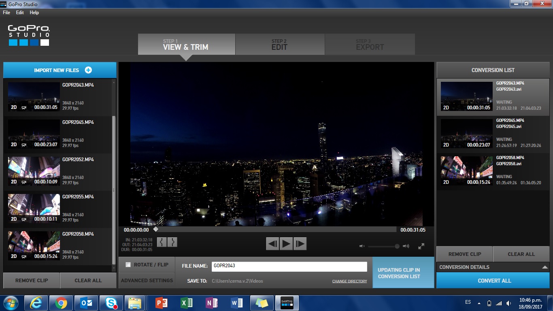Open Excel from taskbar
Viewport: 553px width, 311px height.
pyautogui.click(x=187, y=303)
